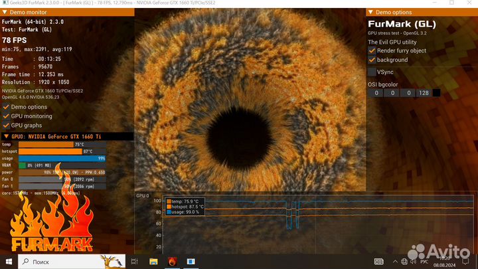
Task: Click the FurMark taskbar icon
Action: pyautogui.click(x=172, y=262)
